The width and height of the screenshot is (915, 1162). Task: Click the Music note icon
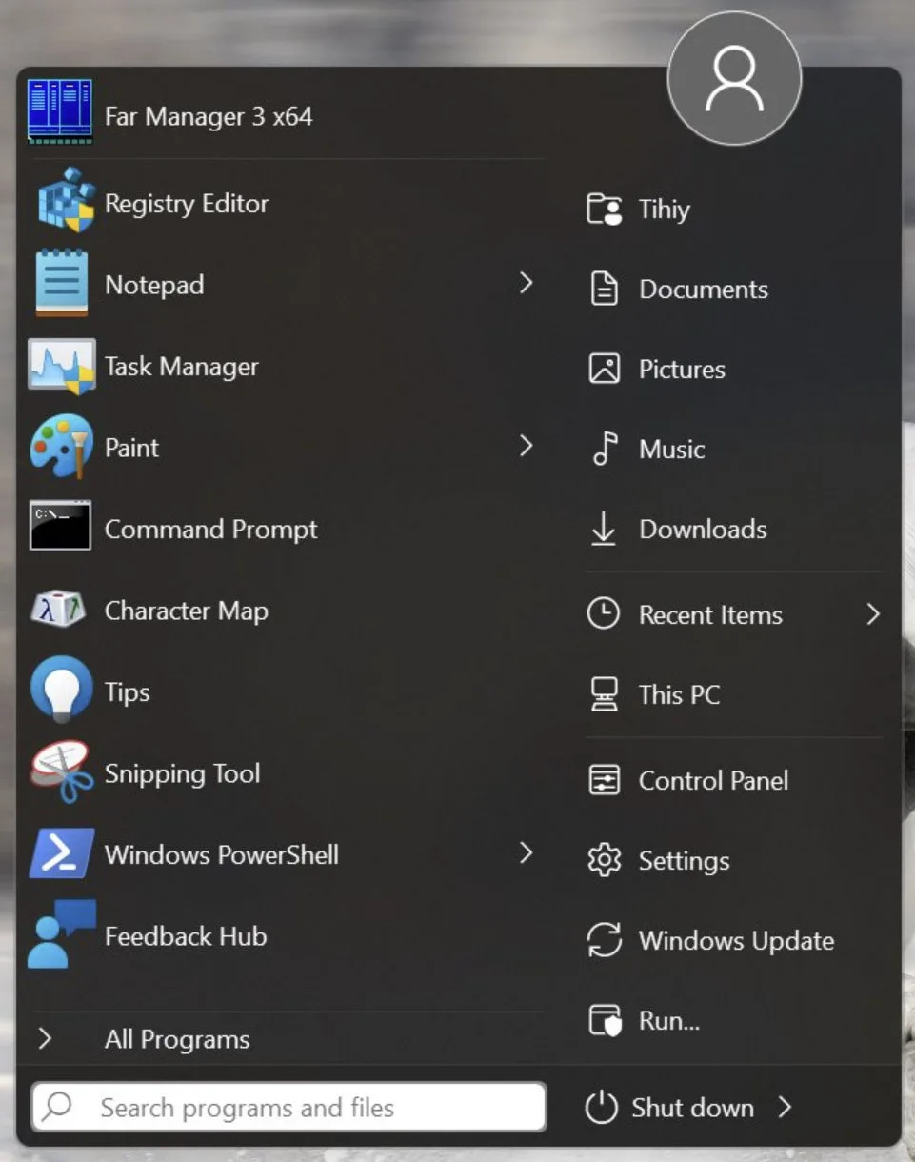[x=605, y=449]
